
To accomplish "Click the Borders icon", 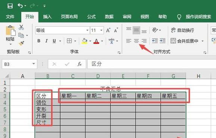I will 69,41.
